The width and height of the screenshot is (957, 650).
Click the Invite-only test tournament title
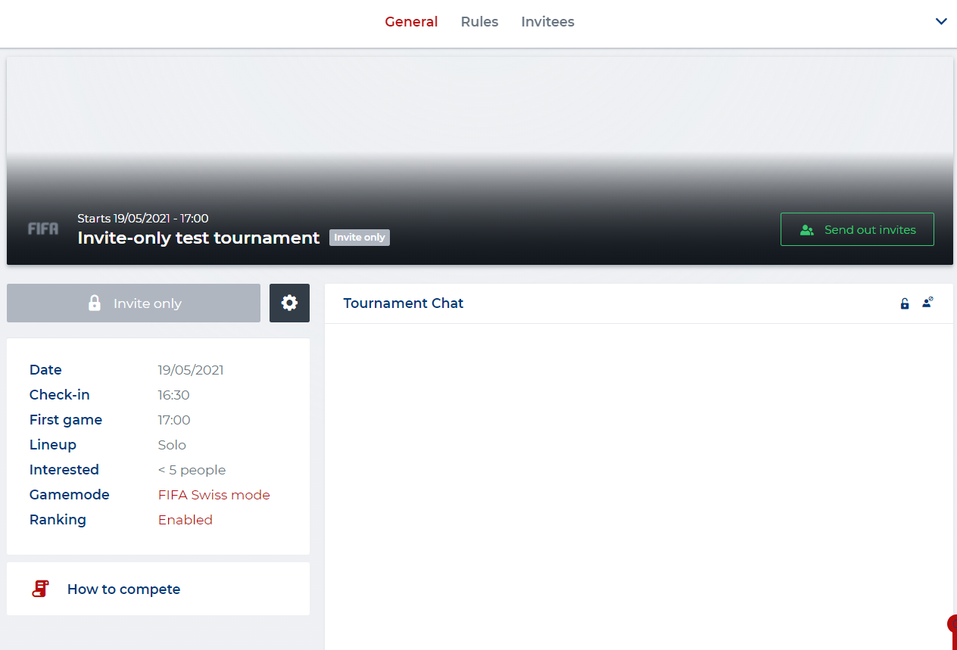click(198, 238)
